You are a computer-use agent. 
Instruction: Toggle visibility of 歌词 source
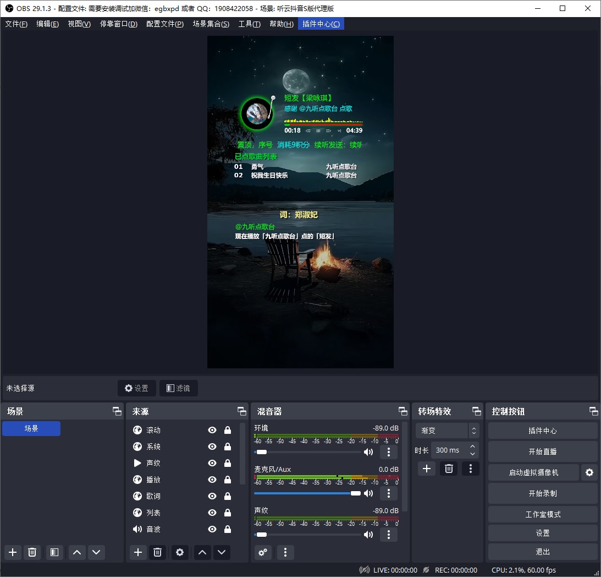coord(212,496)
